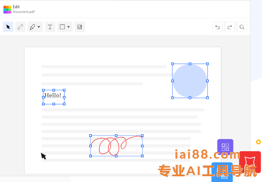The width and height of the screenshot is (262, 182).
Task: Choose the highlighter marker tool
Action: [x=32, y=27]
